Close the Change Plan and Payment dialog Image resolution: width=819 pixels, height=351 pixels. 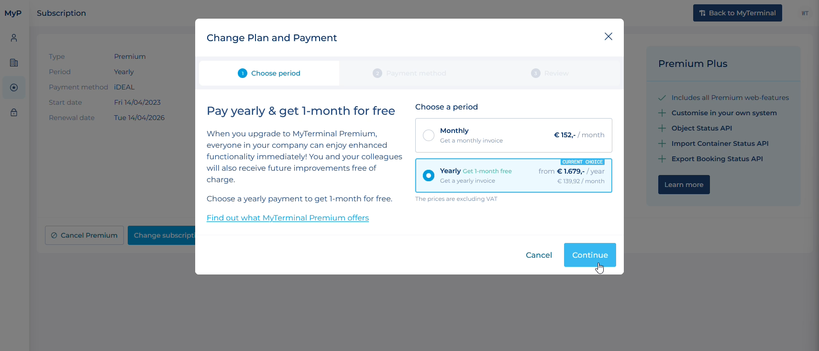pos(608,37)
